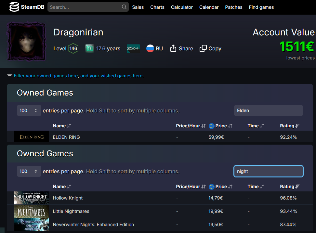Sort first table by Time
Image resolution: width=316 pixels, height=233 pixels.
tap(256, 126)
